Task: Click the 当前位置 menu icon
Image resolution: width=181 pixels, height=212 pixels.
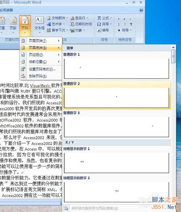Action: coord(23,62)
